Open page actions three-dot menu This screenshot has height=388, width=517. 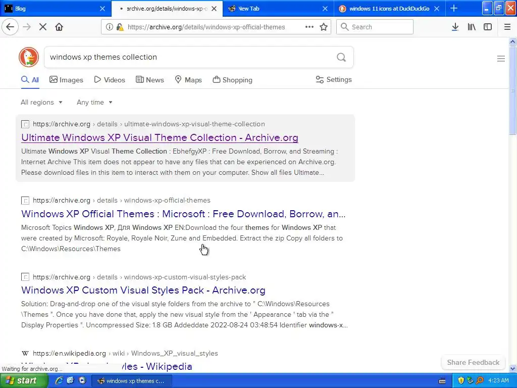[309, 27]
